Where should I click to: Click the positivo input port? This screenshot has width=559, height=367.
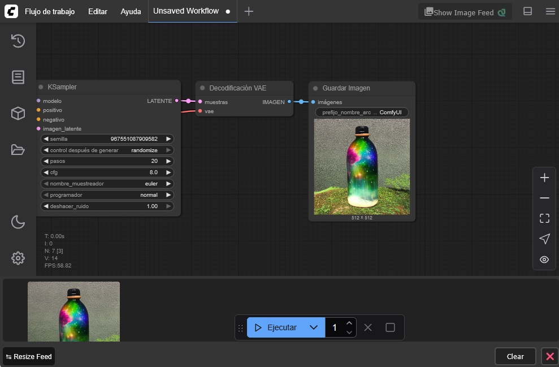[x=38, y=110]
